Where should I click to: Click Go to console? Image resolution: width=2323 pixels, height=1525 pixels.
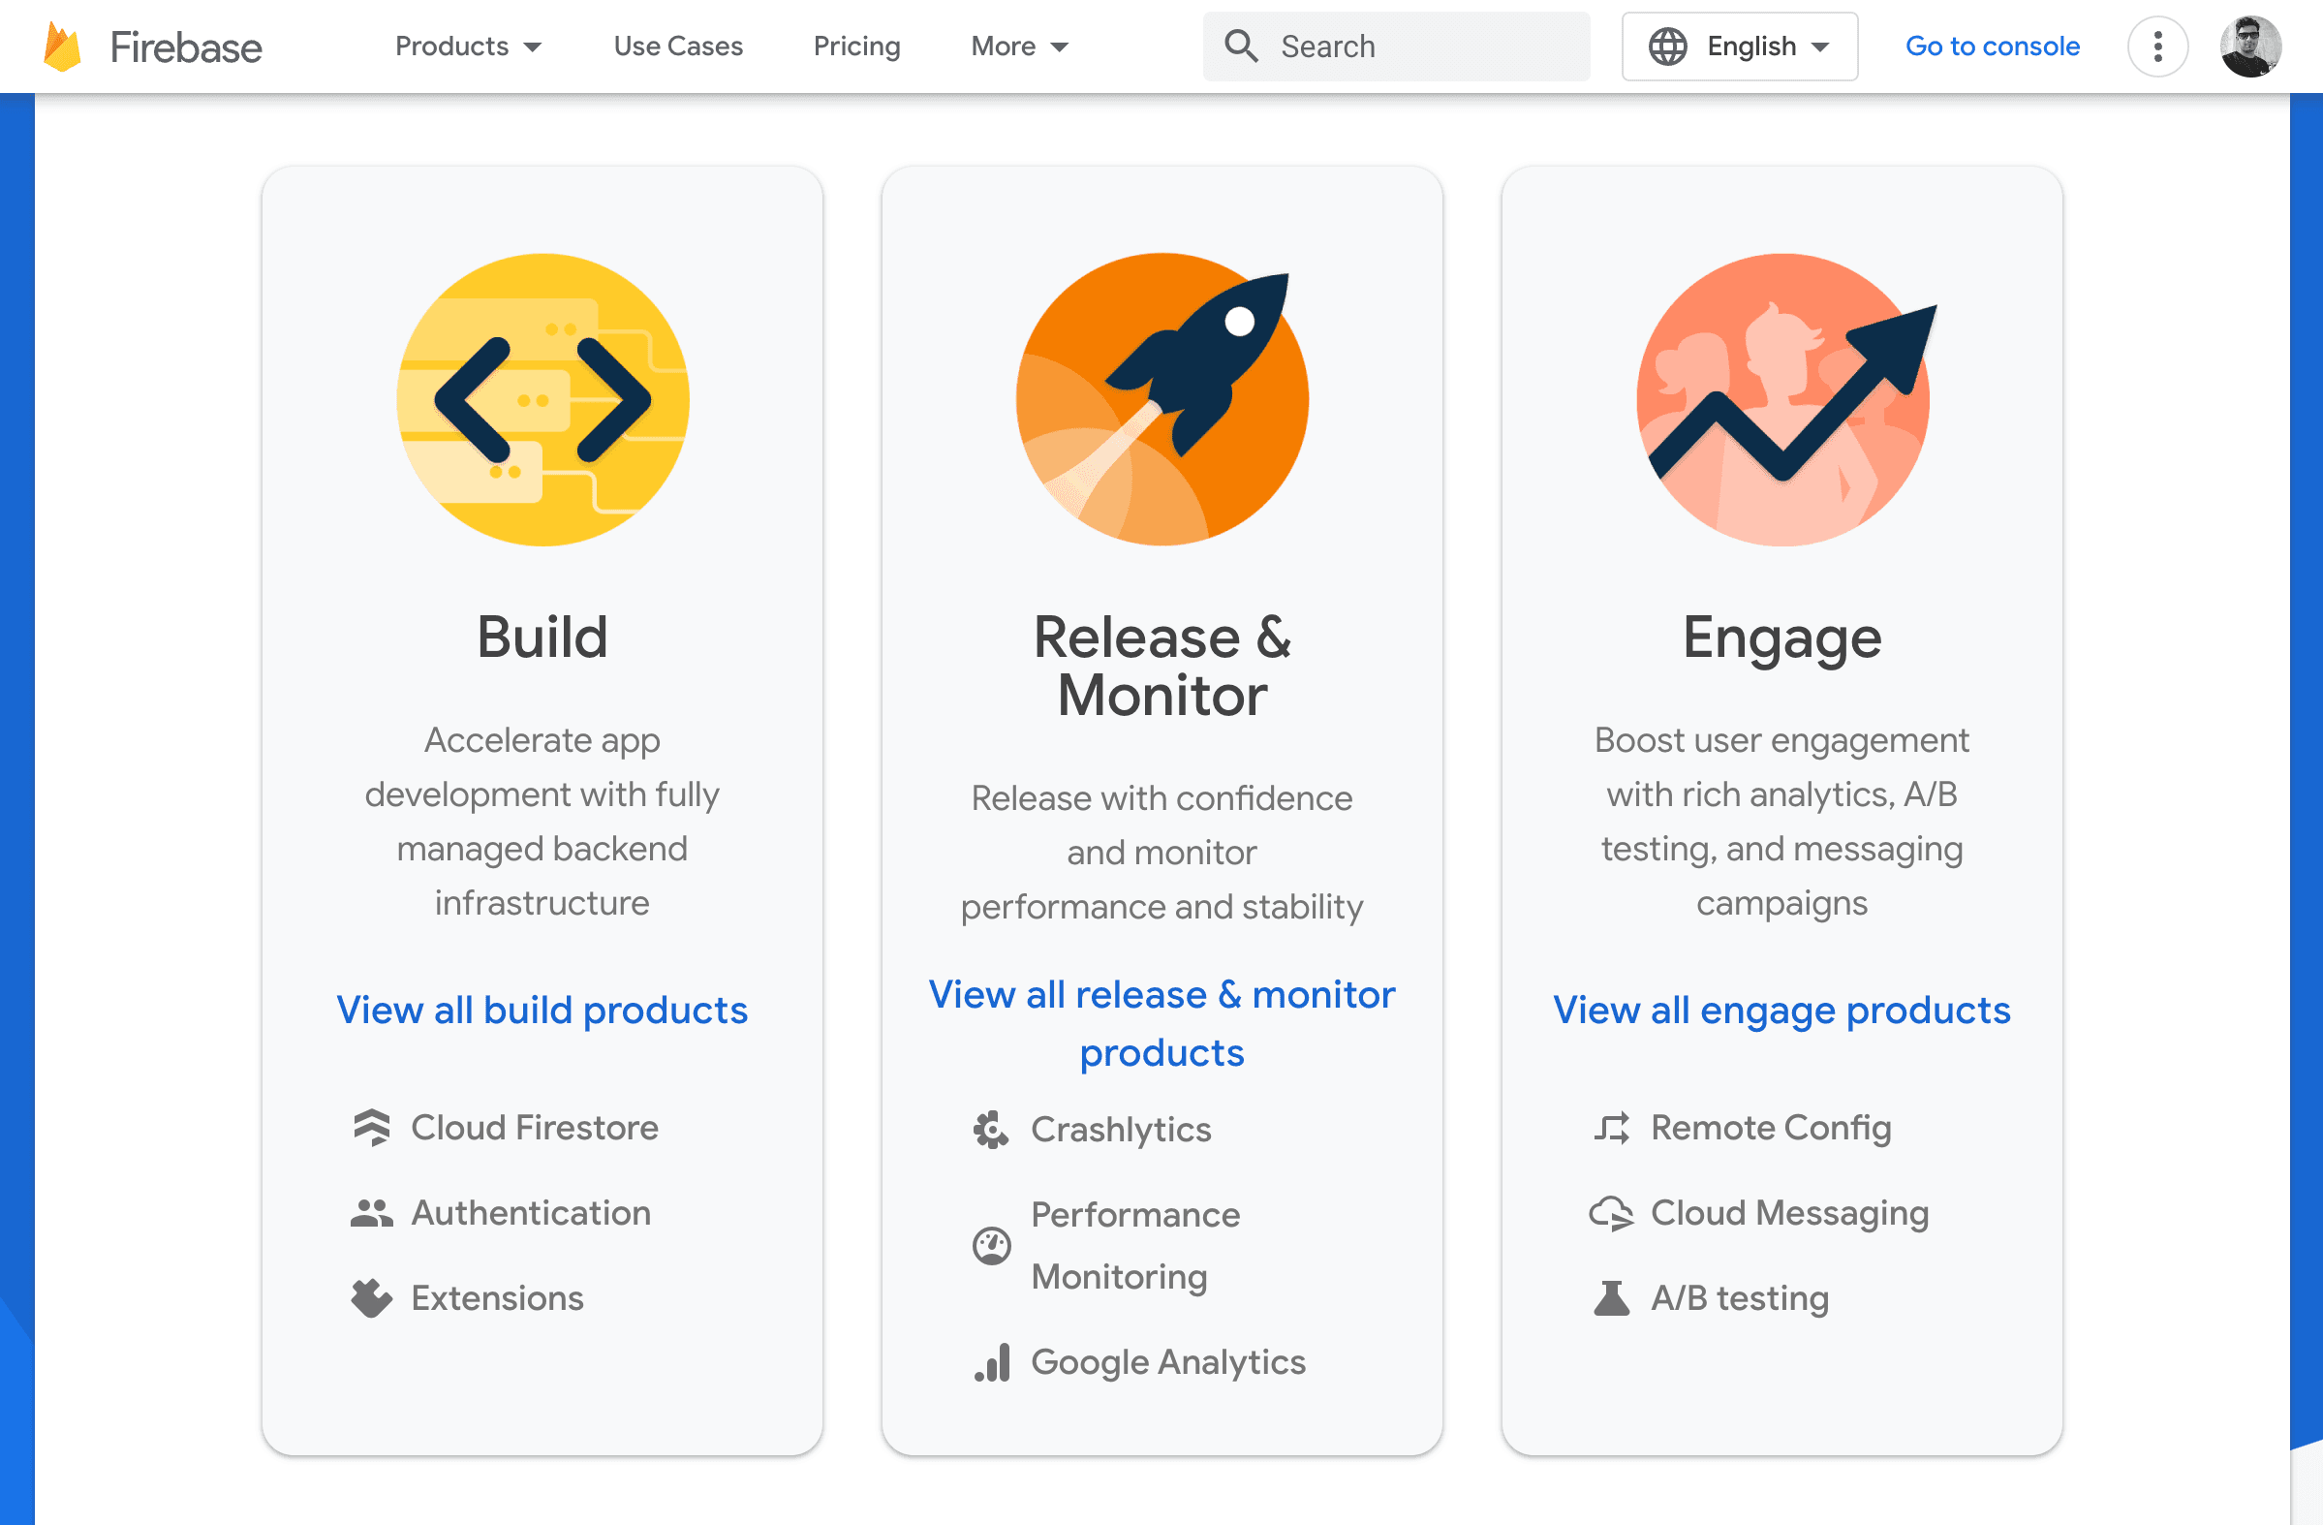[x=1992, y=46]
